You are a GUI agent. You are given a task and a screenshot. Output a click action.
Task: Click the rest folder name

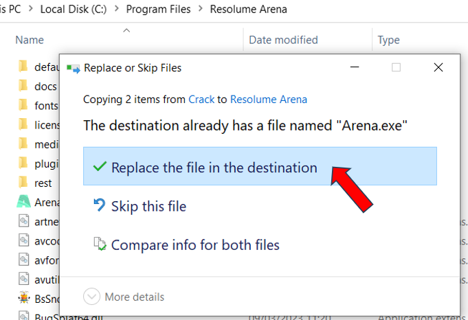[43, 183]
